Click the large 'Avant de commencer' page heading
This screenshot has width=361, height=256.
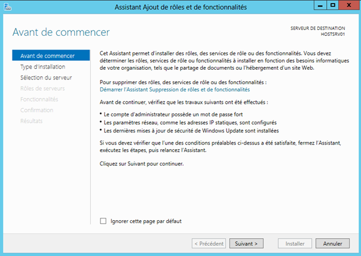tap(61, 32)
